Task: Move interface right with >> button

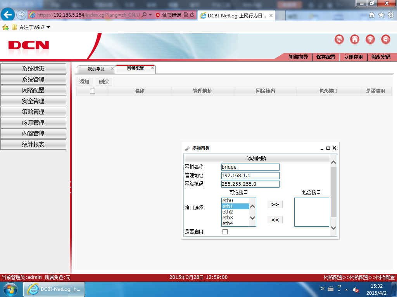Action: 275,205
